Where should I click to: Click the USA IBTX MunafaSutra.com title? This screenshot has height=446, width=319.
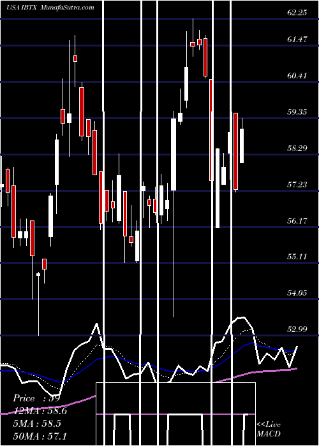tap(50, 8)
